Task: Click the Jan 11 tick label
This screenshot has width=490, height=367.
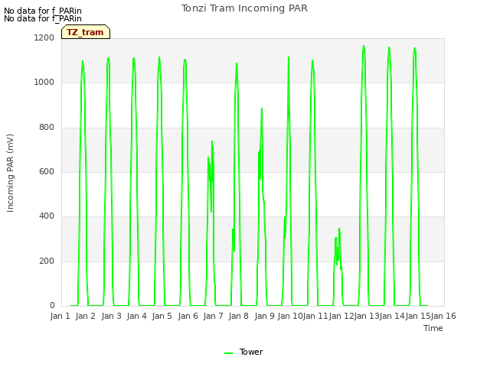Action: click(315, 316)
